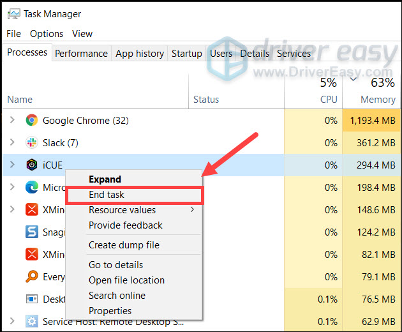Sort processes by Memory column
402x332 pixels.
(x=377, y=99)
